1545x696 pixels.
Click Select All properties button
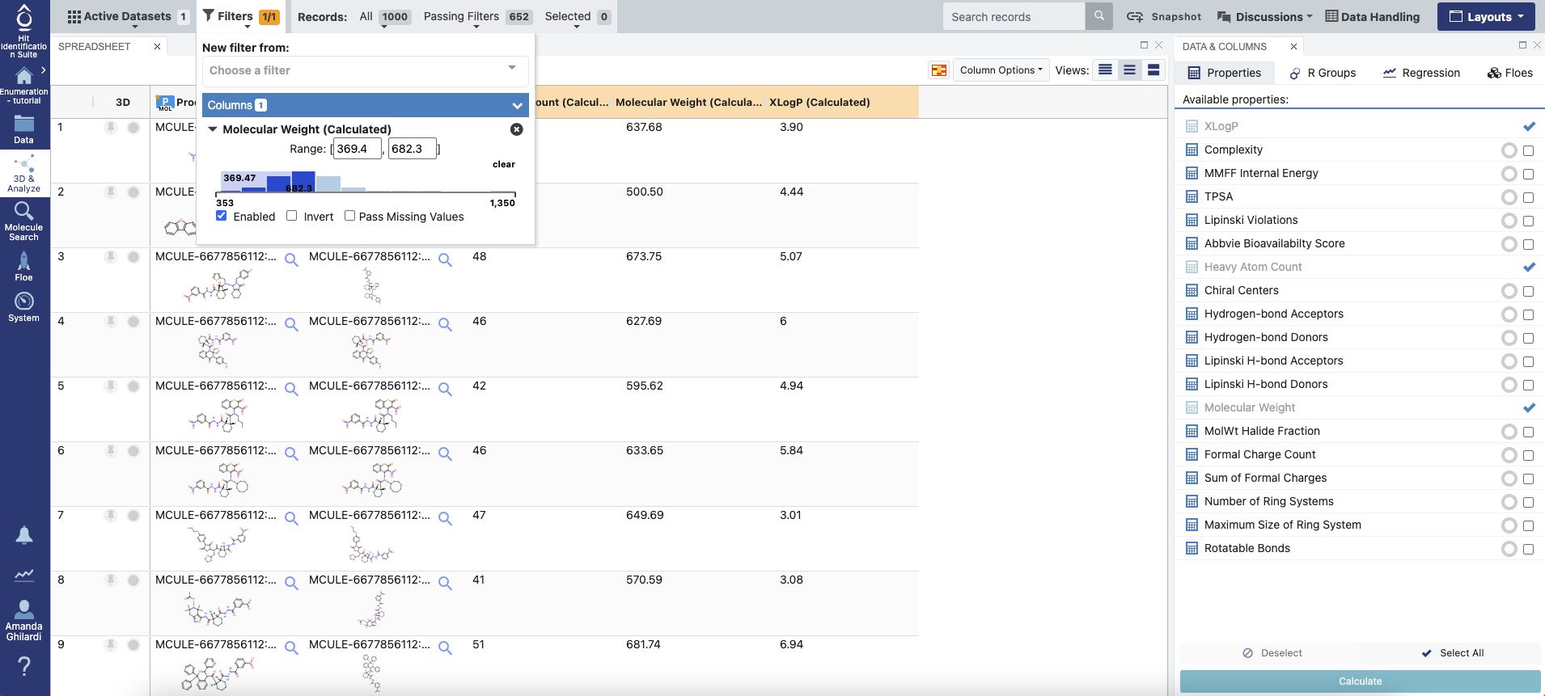(x=1453, y=653)
